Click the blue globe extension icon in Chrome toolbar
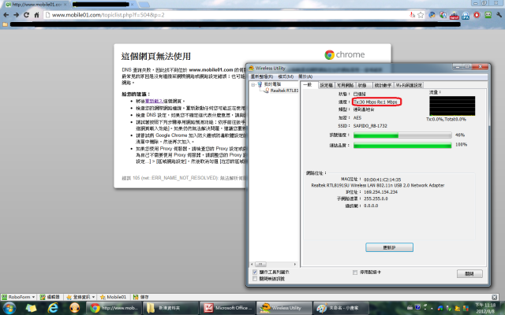Viewport: 505px width, 315px height. click(432, 15)
